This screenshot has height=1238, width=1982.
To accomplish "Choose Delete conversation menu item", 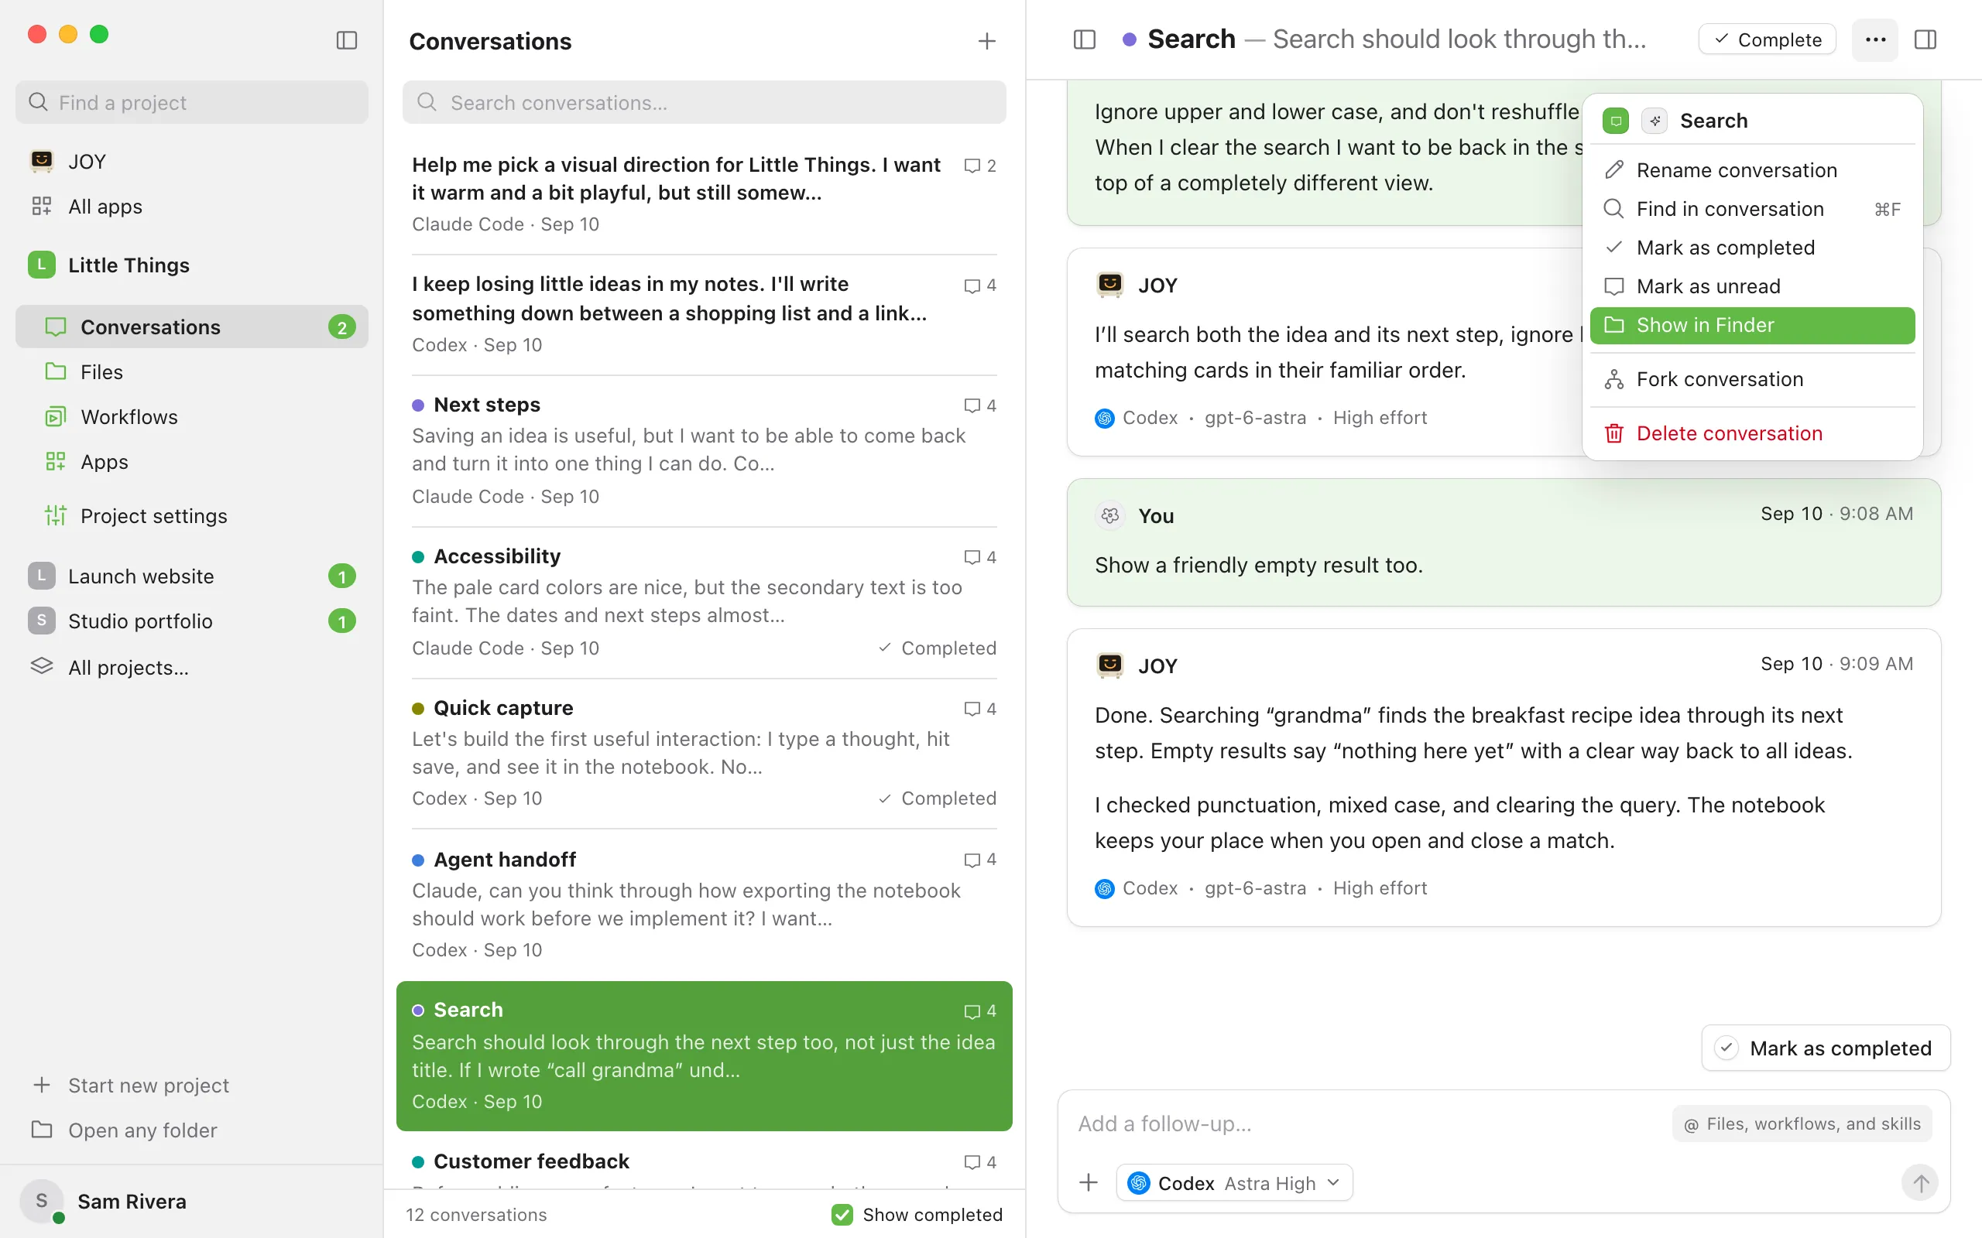I will pos(1752,433).
